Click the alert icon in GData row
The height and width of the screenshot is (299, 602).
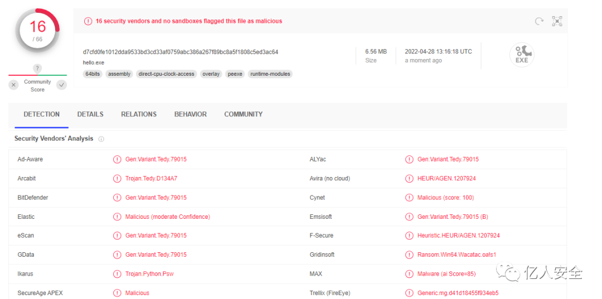116,255
